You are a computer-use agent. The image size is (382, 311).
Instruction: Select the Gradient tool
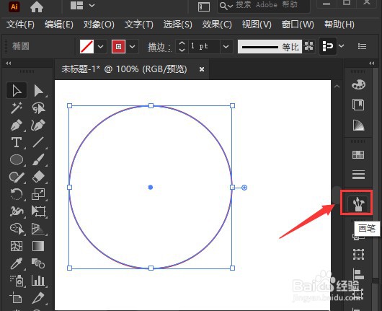pyautogui.click(x=38, y=246)
